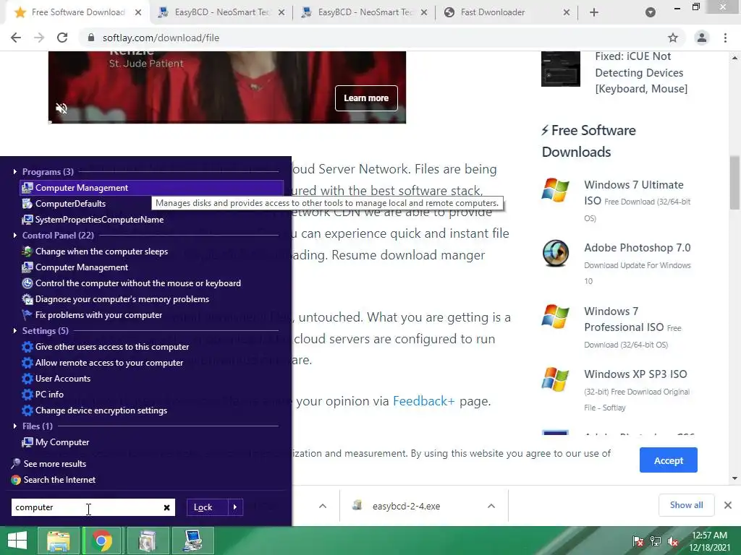Open Chrome tab search dropdown
This screenshot has height=555, width=741.
651,13
